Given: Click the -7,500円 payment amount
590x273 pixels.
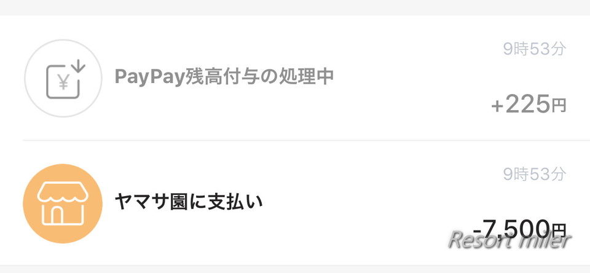Looking at the screenshot, I should tap(519, 229).
